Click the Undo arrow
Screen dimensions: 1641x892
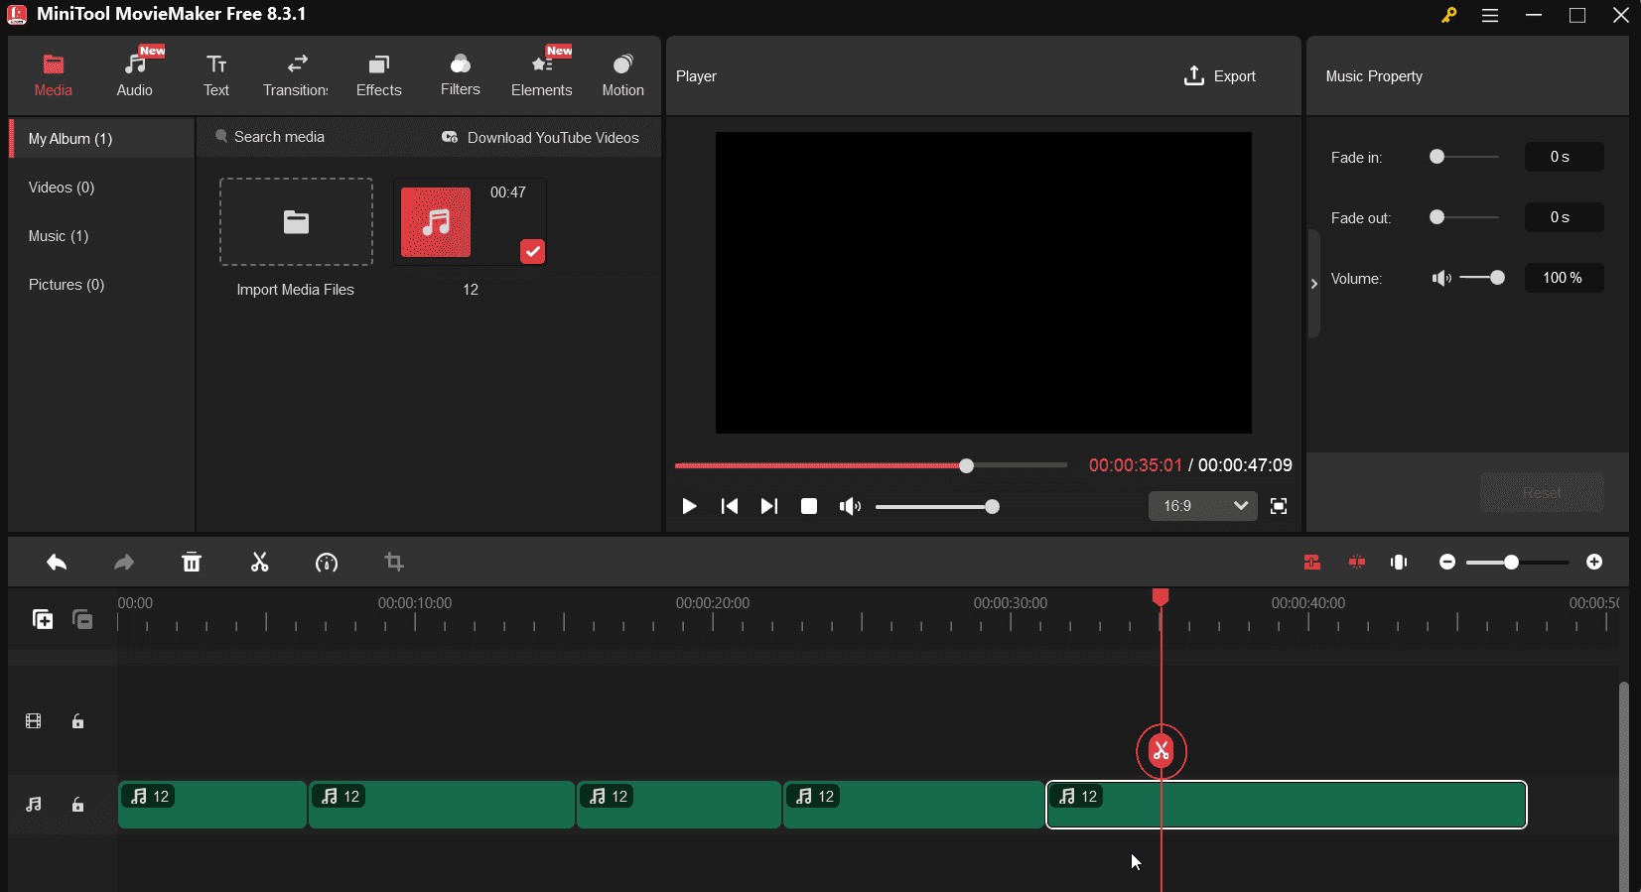click(57, 563)
